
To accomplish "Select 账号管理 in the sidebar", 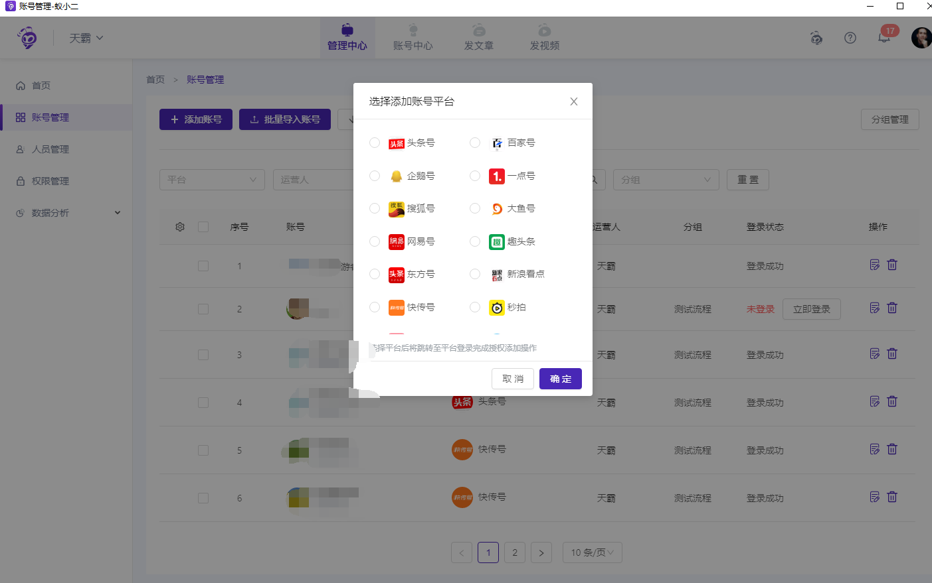I will click(x=66, y=117).
